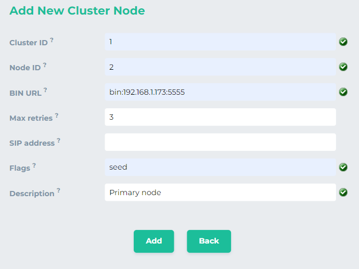Click the Flags field containing seed
The height and width of the screenshot is (269, 359).
coord(220,167)
